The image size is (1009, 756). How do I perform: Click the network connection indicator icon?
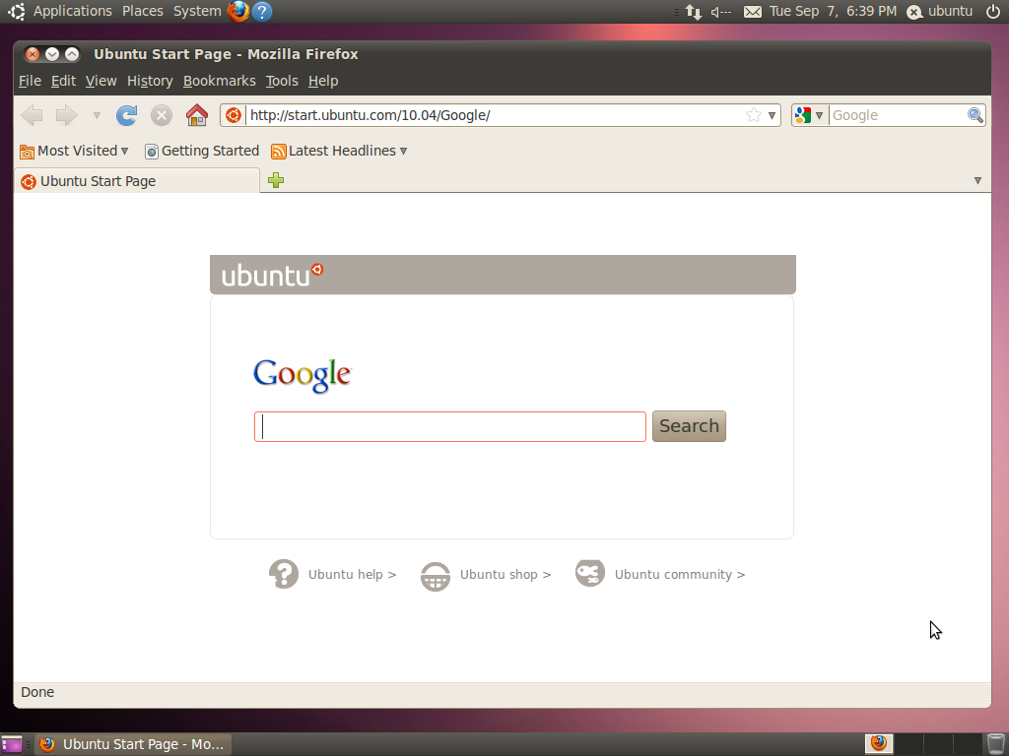[x=694, y=12]
